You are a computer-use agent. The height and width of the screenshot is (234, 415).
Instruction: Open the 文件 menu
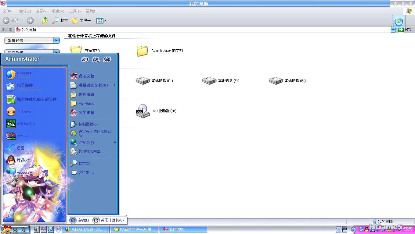pos(9,11)
